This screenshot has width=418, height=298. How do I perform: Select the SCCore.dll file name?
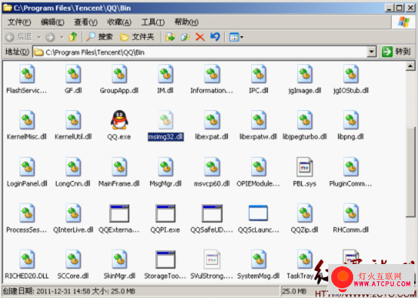point(73,276)
